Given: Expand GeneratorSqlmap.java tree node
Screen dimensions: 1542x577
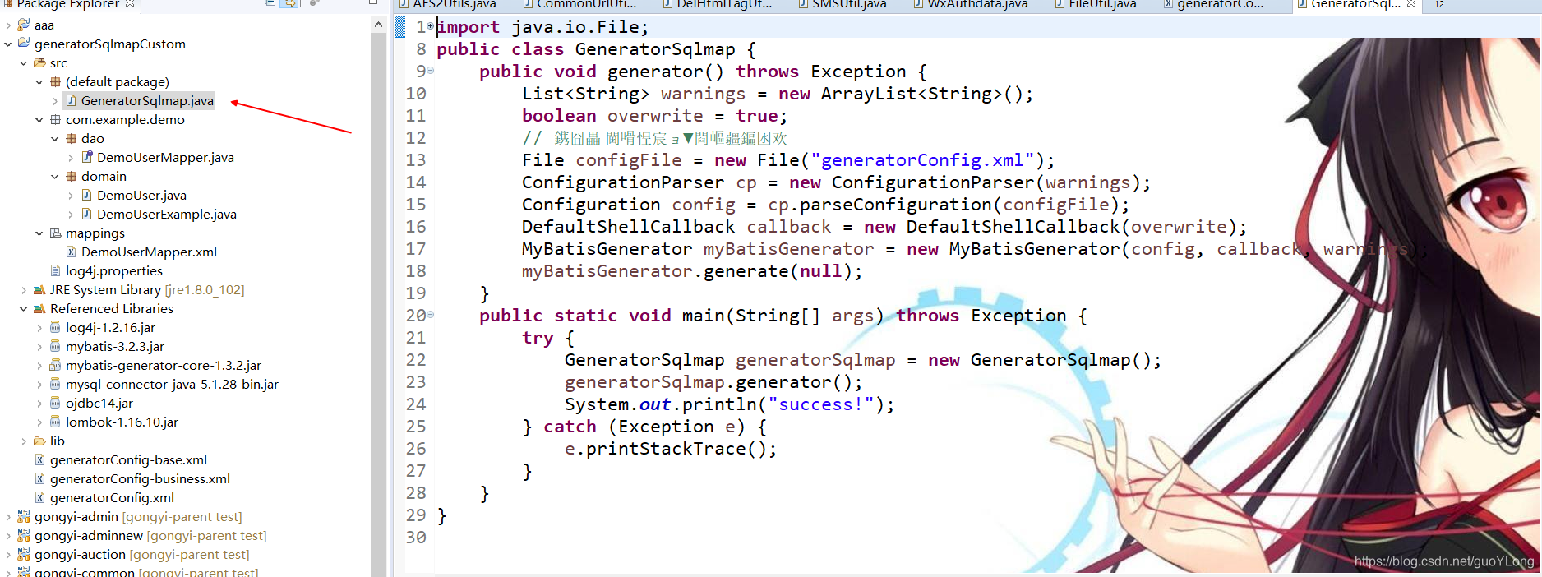Looking at the screenshot, I should 55,100.
